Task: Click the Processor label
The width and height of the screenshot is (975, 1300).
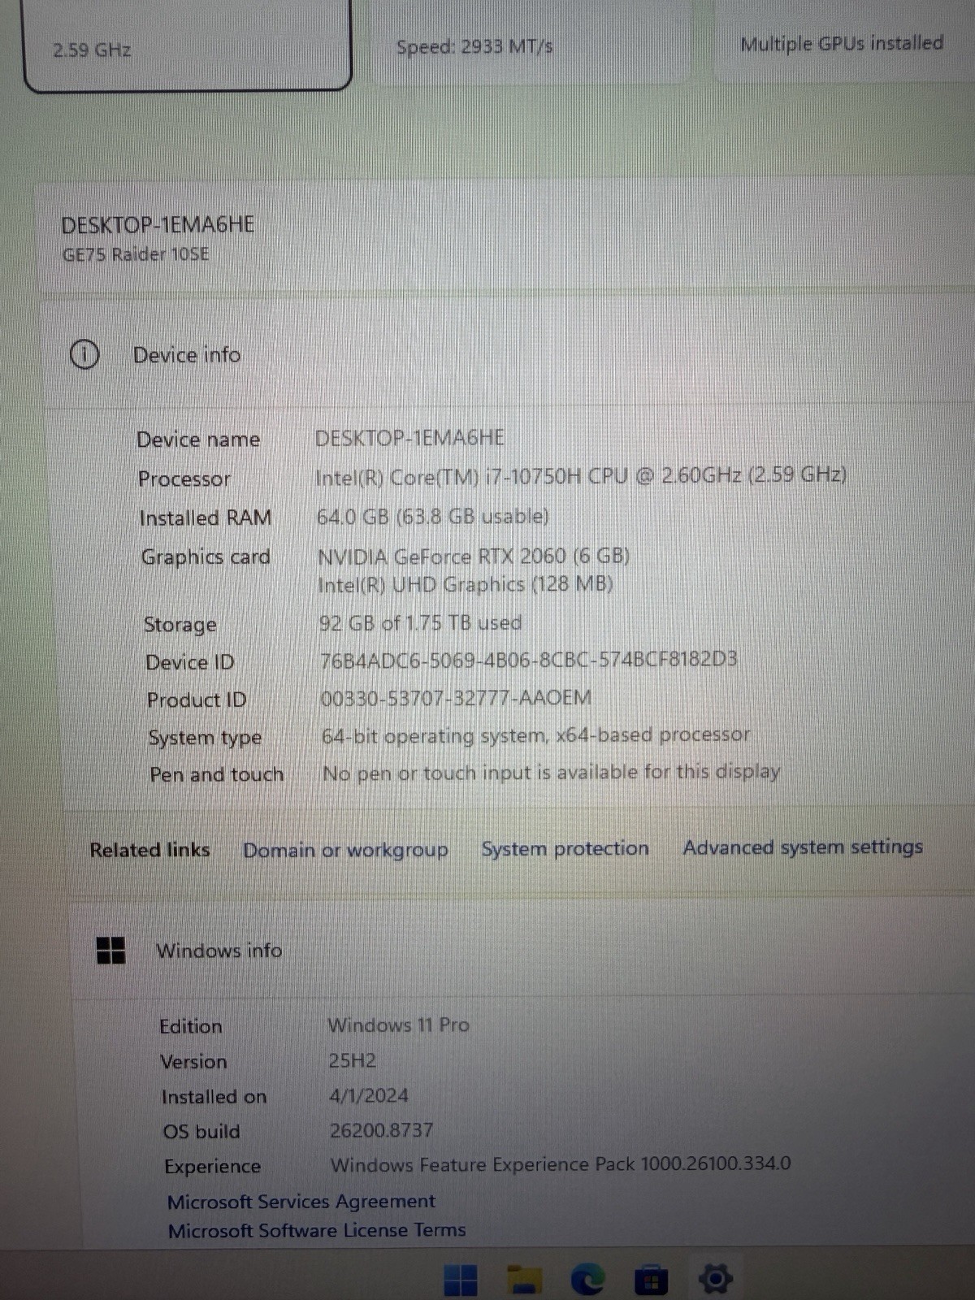Action: 184,479
